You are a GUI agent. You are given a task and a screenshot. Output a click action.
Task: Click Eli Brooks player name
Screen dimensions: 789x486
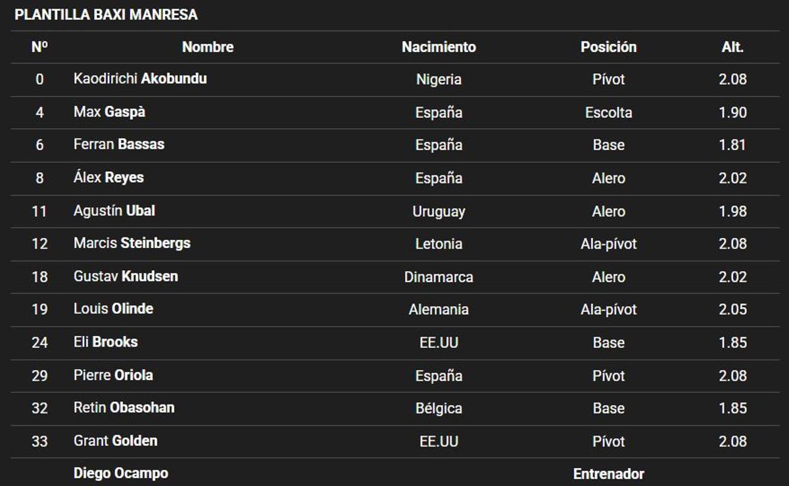106,342
